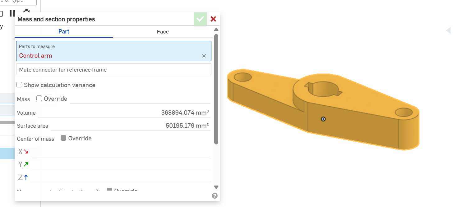
Task: Switch to the Face tab
Action: click(x=163, y=32)
